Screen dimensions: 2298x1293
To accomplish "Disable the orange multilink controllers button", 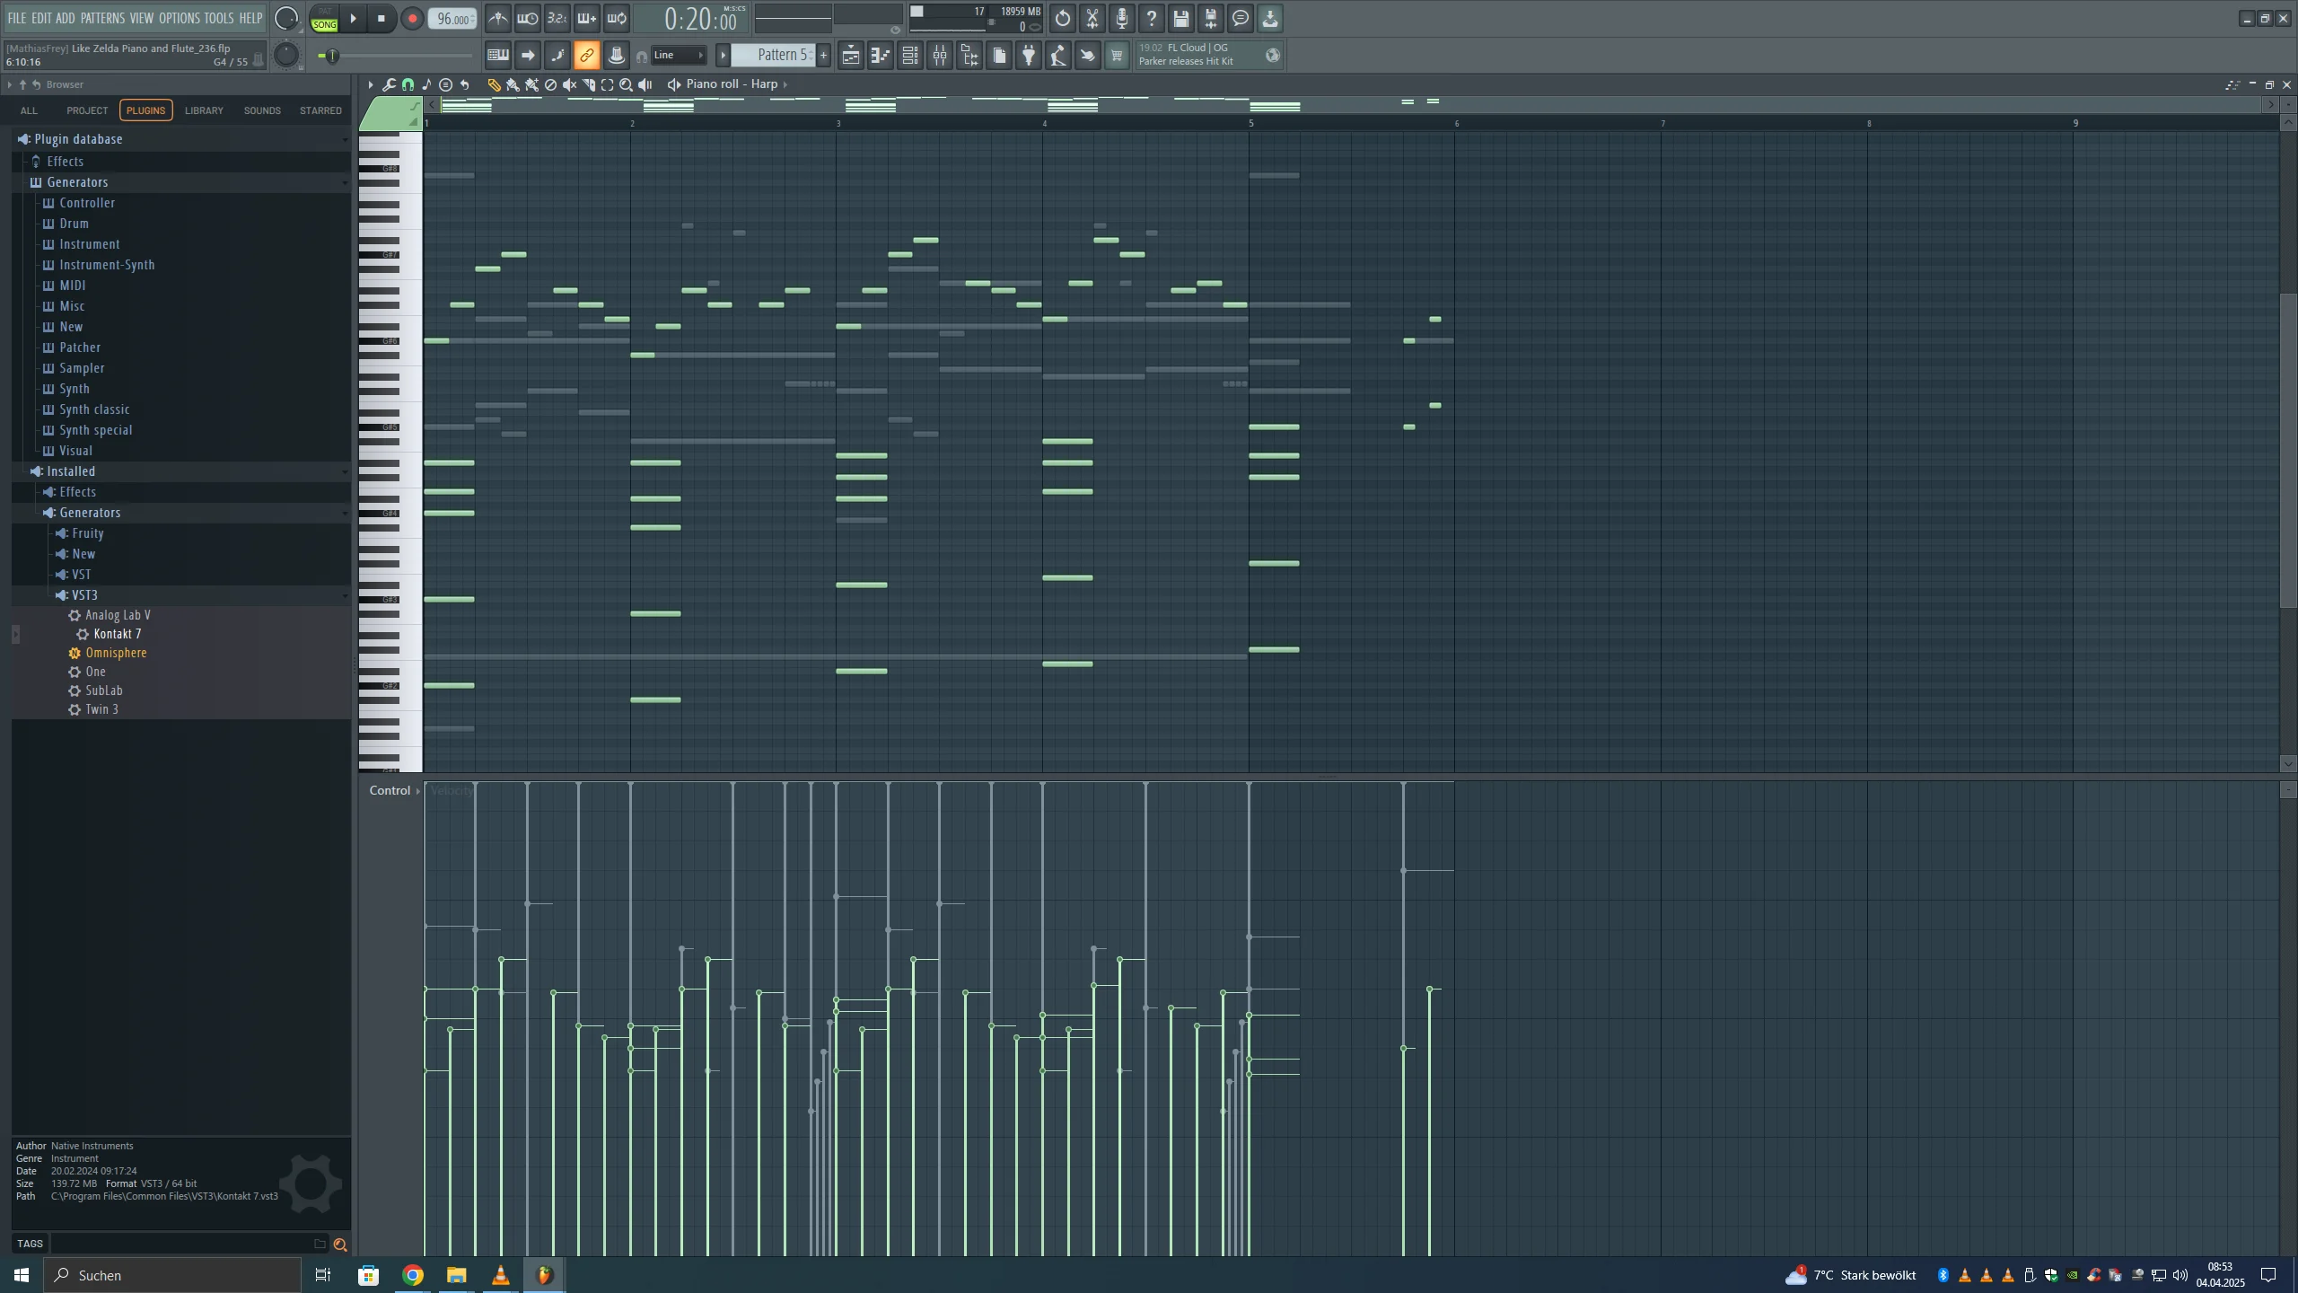I will click(x=587, y=56).
